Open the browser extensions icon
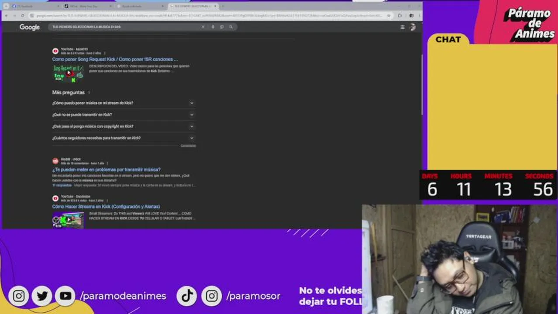558x314 pixels. coord(400,16)
